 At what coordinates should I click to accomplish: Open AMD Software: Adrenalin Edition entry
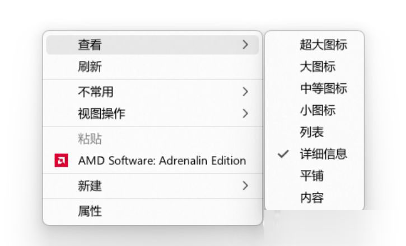coord(152,160)
